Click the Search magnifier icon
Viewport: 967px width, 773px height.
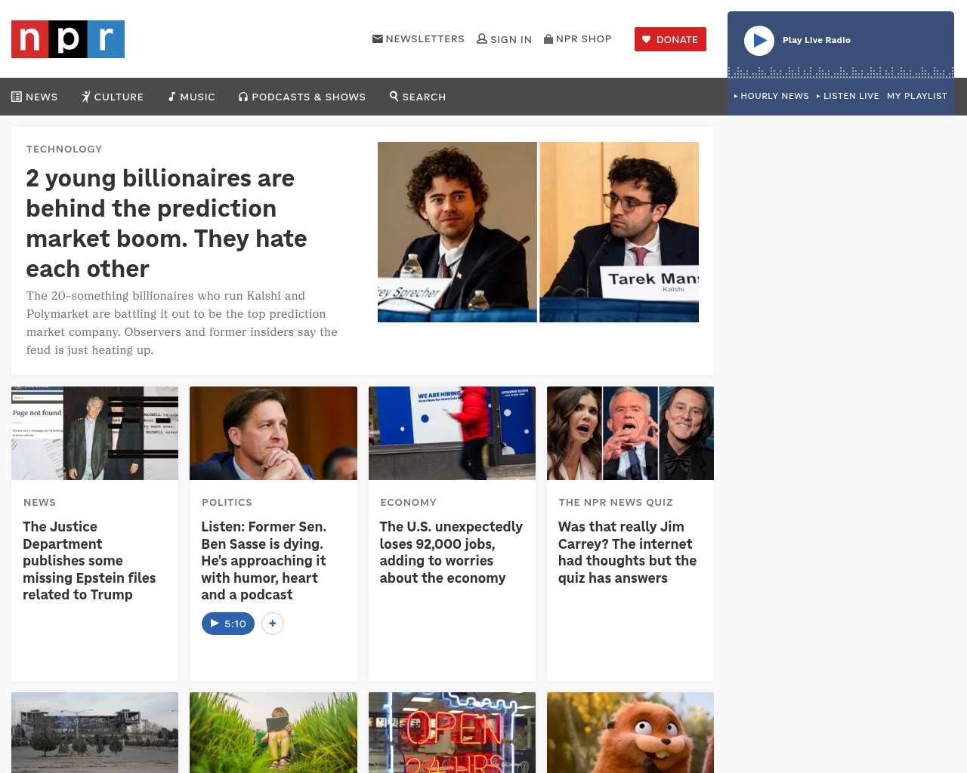[x=394, y=96]
